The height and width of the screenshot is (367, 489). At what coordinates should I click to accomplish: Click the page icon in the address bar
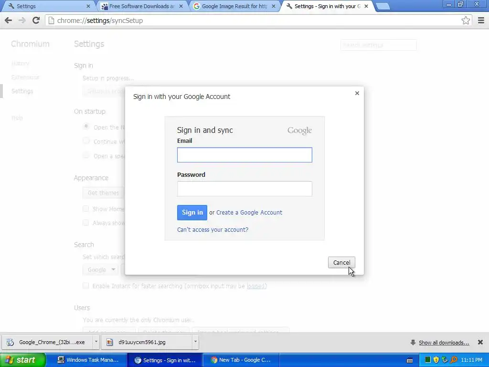pyautogui.click(x=51, y=21)
